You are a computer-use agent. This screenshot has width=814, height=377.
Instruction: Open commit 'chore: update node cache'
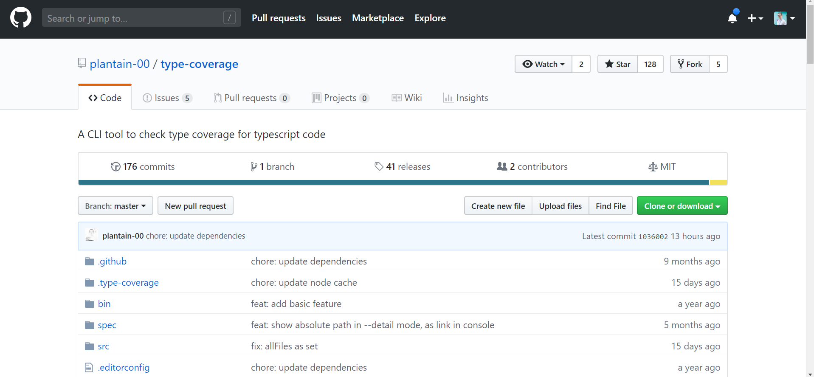(x=304, y=282)
